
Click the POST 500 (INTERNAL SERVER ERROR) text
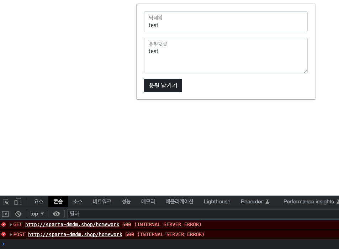pyautogui.click(x=165, y=234)
